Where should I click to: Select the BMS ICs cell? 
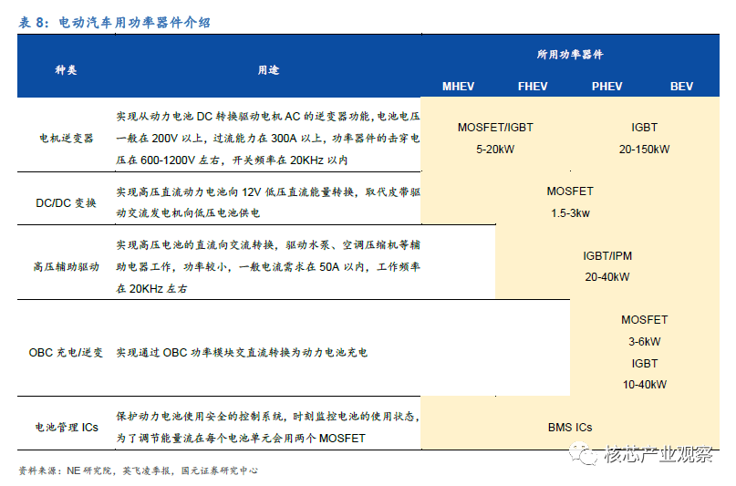(x=570, y=427)
